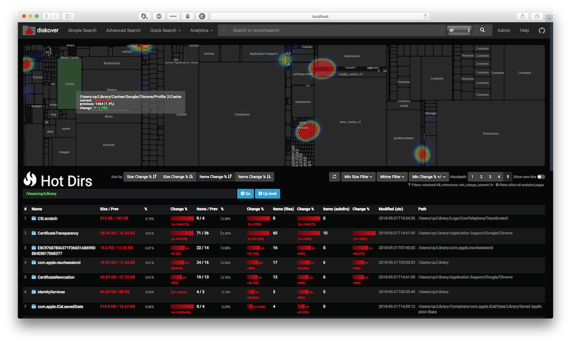571x344 pixels.
Task: Sort by Size Change % ascending
Action: click(x=178, y=177)
